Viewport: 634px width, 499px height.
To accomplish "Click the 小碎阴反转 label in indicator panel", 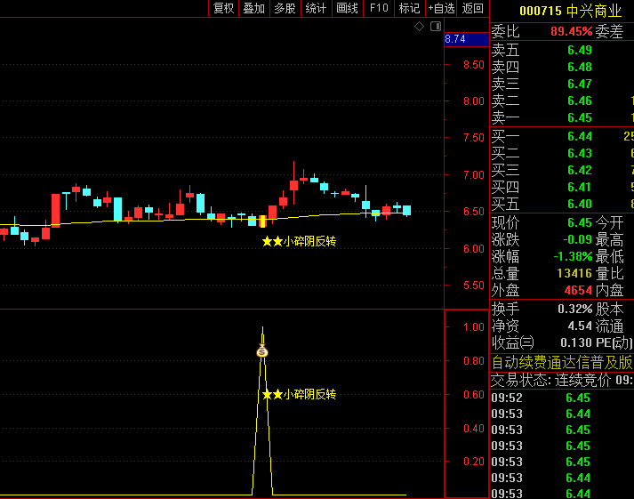I will coord(309,394).
